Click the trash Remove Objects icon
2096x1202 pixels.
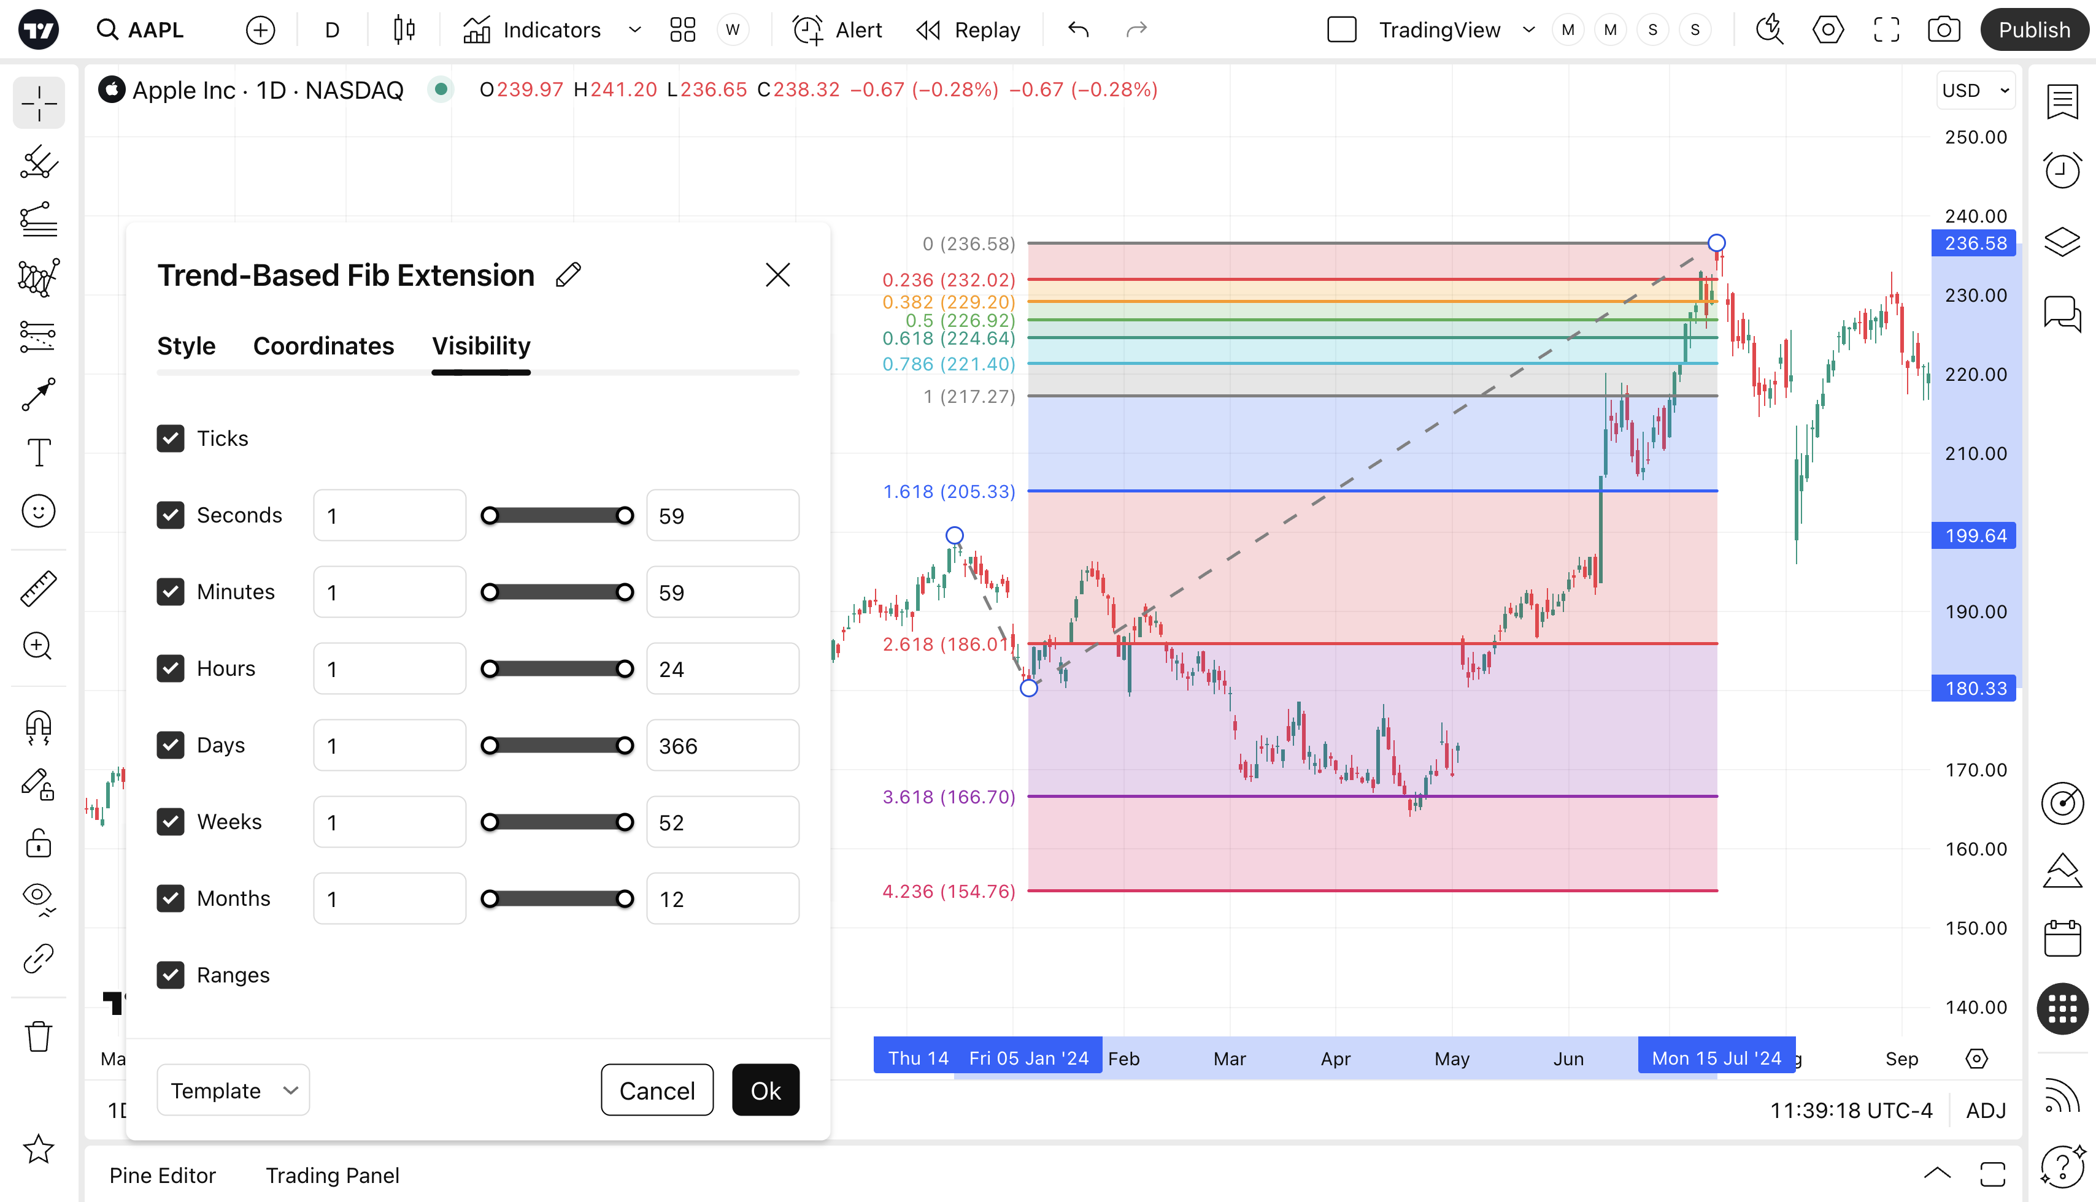(39, 1036)
